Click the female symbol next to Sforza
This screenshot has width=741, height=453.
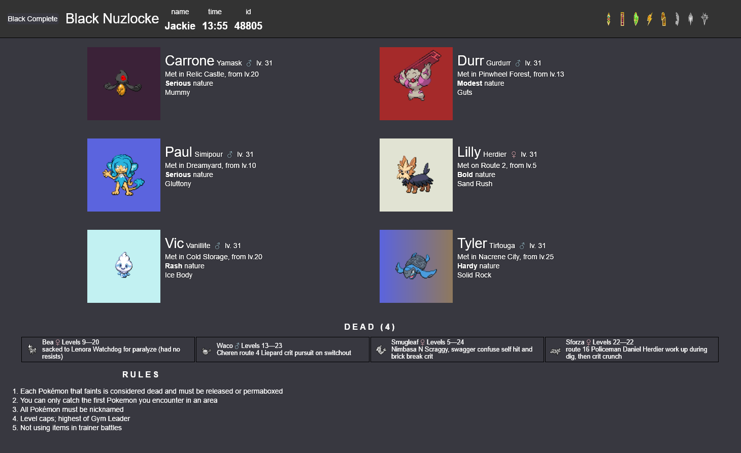click(589, 342)
